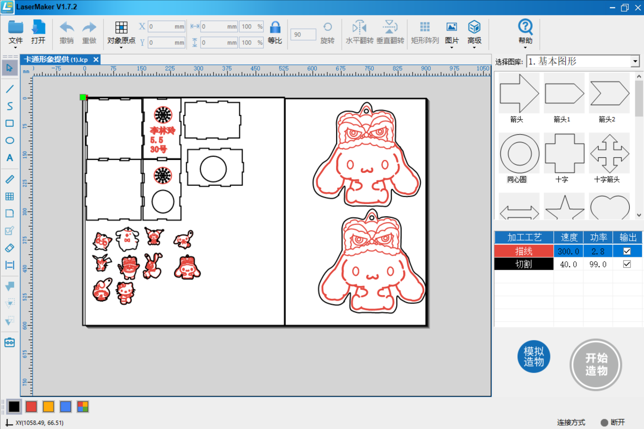The image size is (644, 429).
Task: Choose the star shape thumbnail
Action: pos(564,206)
